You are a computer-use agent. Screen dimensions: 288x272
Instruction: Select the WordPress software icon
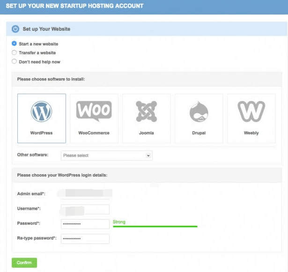[42, 111]
